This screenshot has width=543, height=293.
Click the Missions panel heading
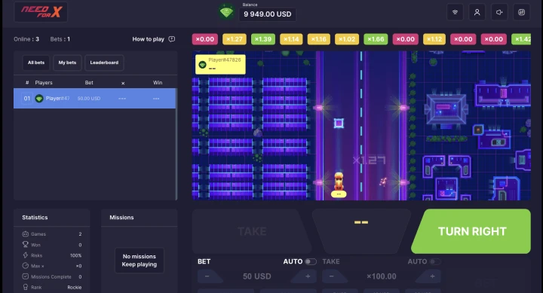(x=121, y=218)
